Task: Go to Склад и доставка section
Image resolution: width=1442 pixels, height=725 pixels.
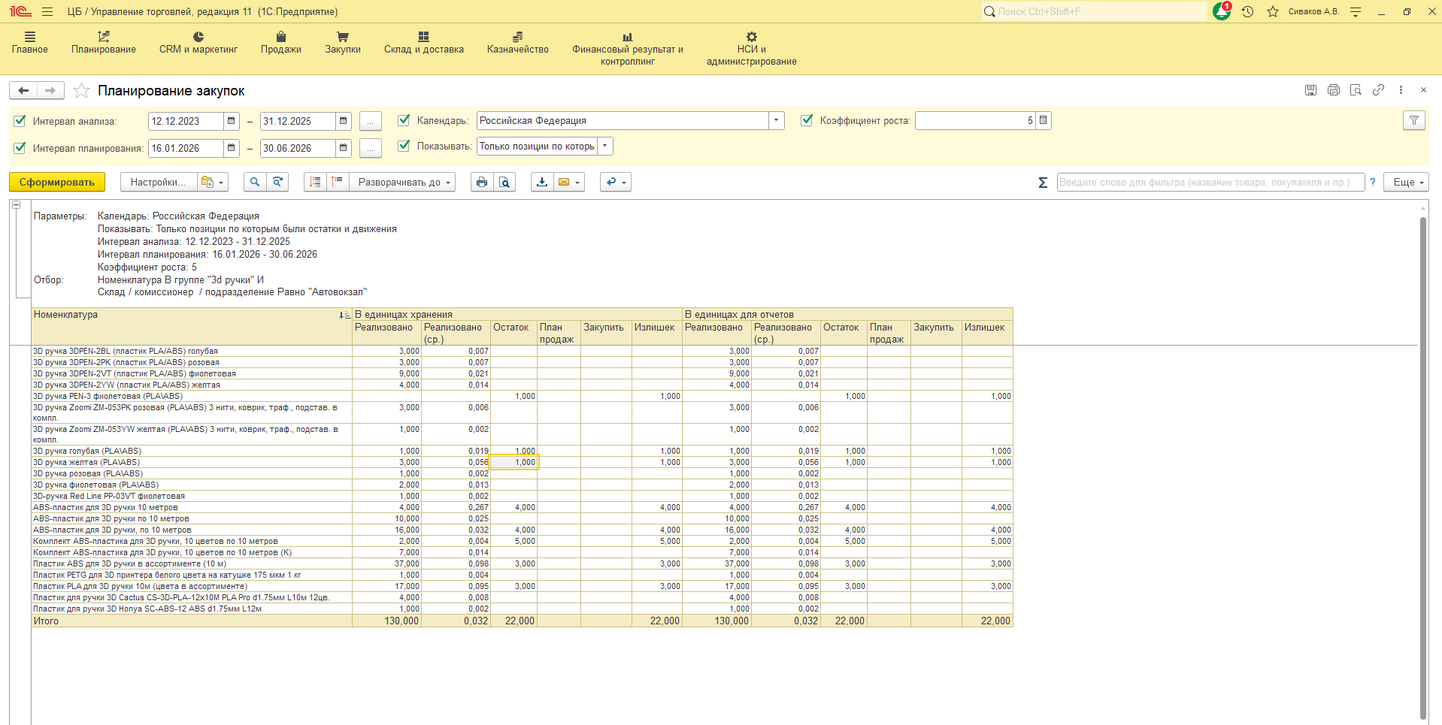Action: [423, 43]
